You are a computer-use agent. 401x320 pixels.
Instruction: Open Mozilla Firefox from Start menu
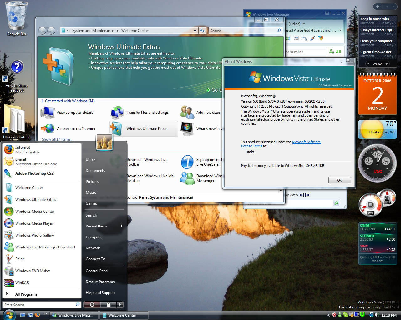[27, 150]
